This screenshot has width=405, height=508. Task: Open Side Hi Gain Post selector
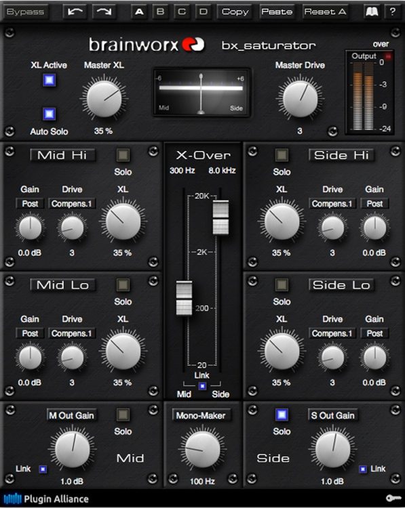[374, 204]
